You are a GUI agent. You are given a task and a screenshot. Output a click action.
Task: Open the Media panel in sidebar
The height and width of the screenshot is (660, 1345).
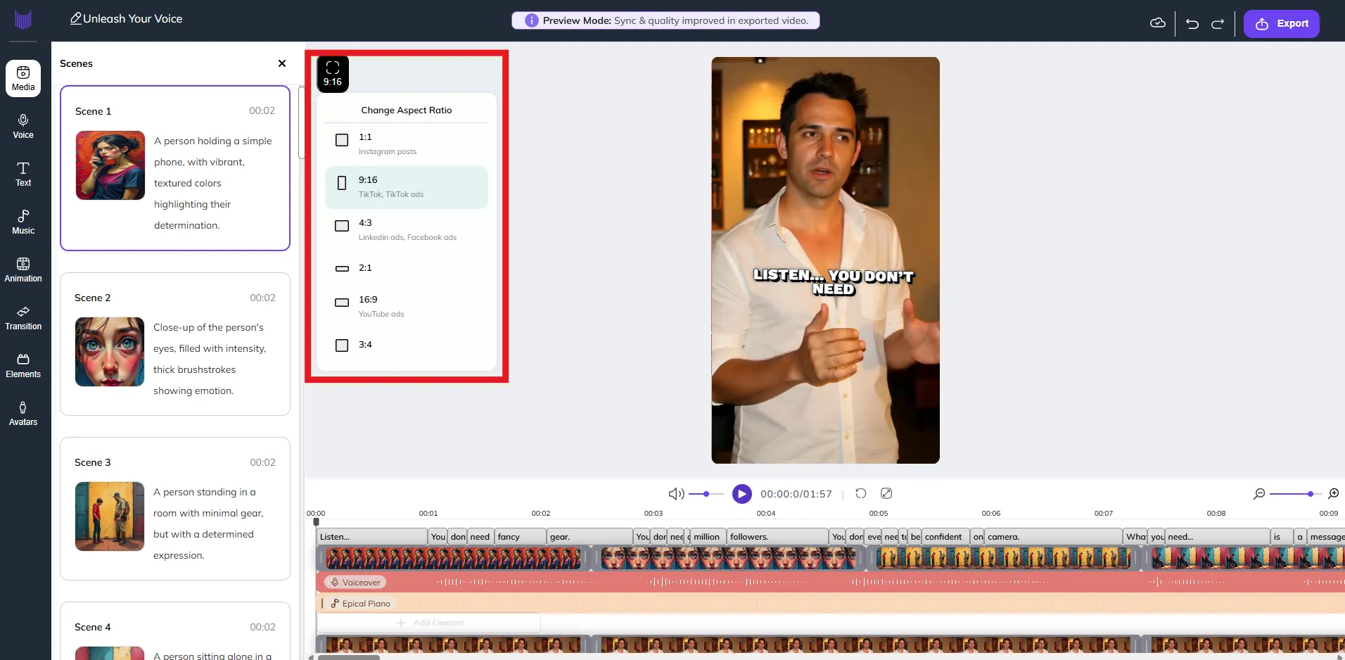(23, 78)
